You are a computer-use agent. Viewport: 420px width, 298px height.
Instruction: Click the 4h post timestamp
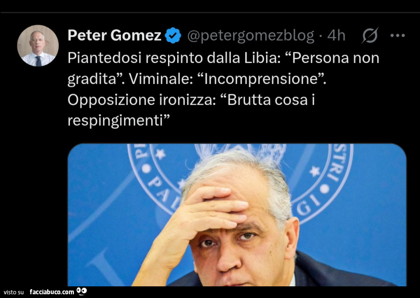[x=336, y=35]
